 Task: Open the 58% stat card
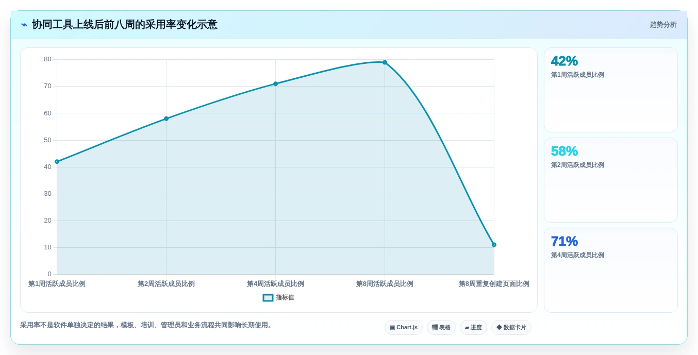pyautogui.click(x=611, y=180)
